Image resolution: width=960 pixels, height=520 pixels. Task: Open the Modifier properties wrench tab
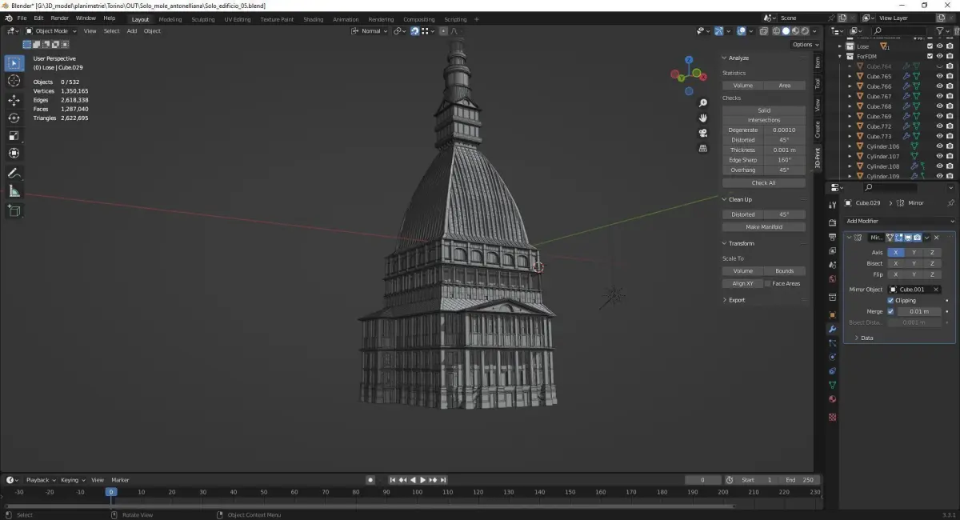pyautogui.click(x=832, y=329)
